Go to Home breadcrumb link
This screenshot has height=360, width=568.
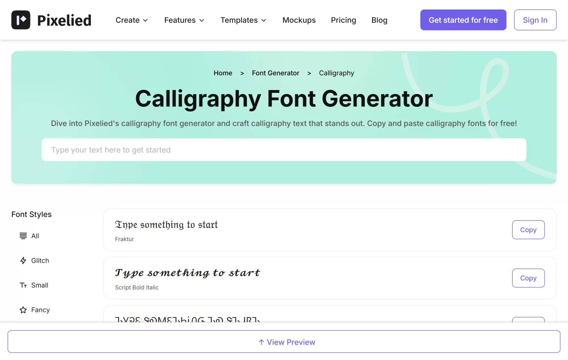click(223, 73)
